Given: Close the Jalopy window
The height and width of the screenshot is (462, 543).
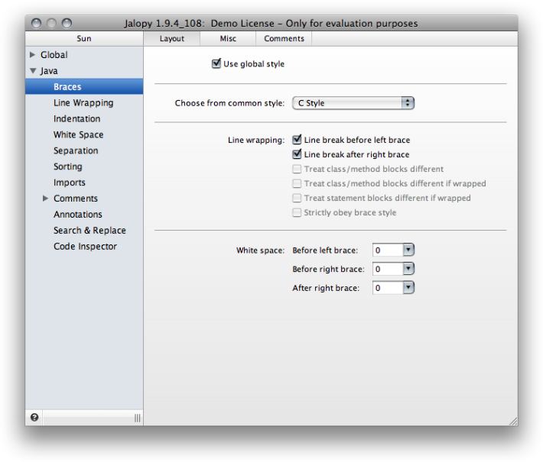Looking at the screenshot, I should point(36,23).
